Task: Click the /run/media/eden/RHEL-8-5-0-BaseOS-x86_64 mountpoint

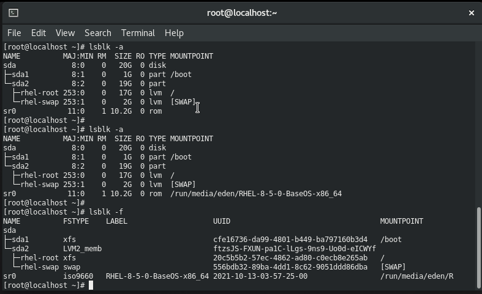Action: [256, 194]
